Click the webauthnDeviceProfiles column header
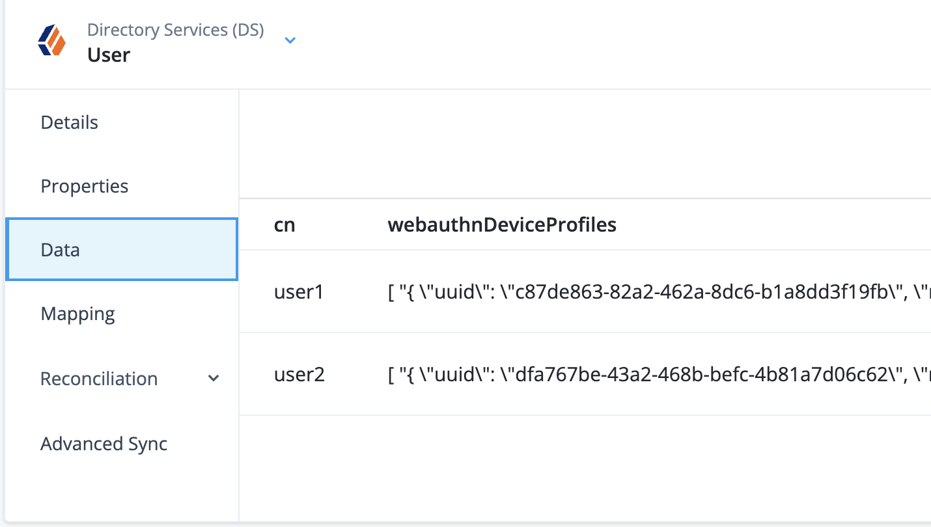931x527 pixels. (502, 225)
